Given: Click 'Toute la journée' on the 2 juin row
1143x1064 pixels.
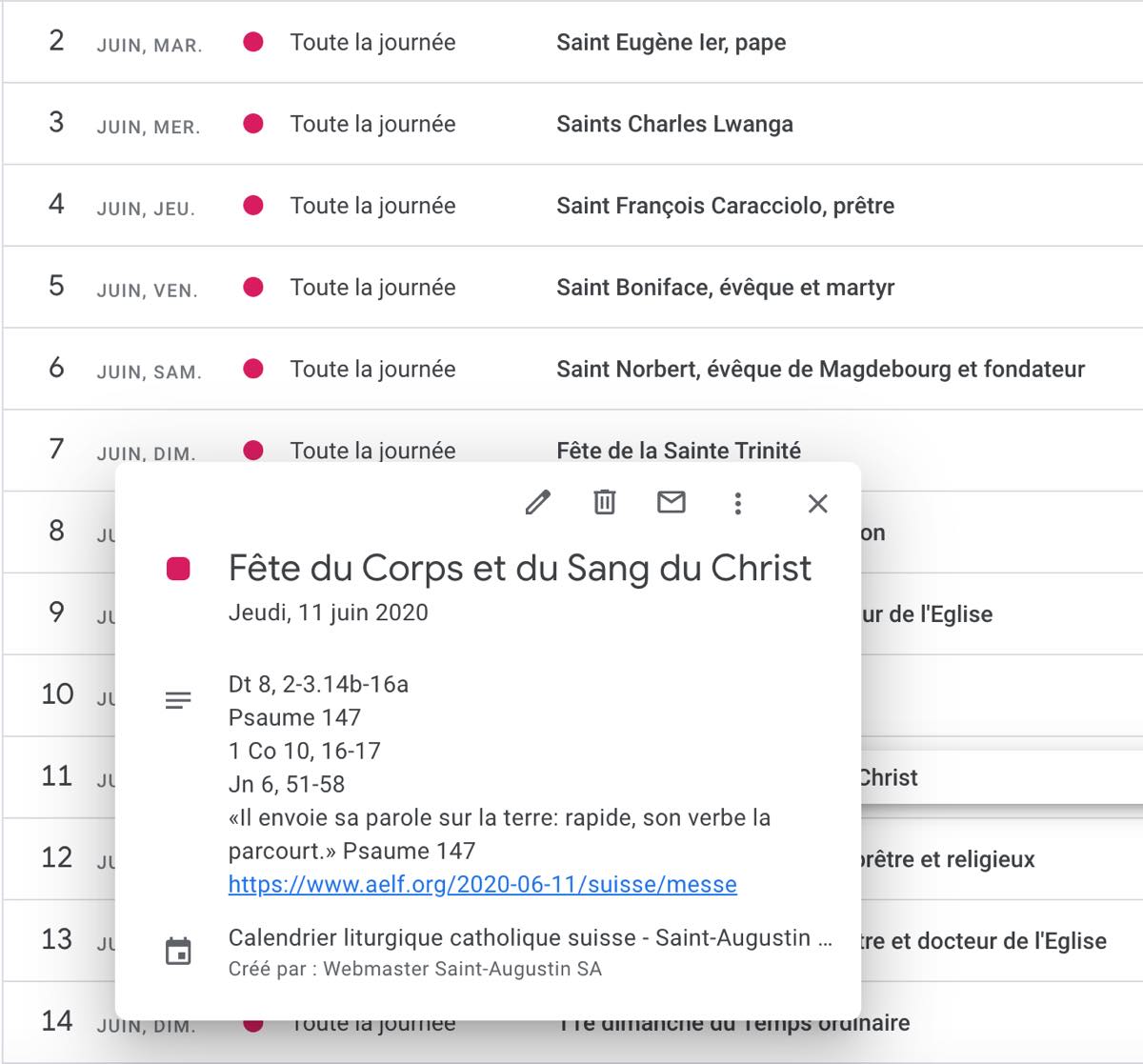Looking at the screenshot, I should [x=372, y=42].
